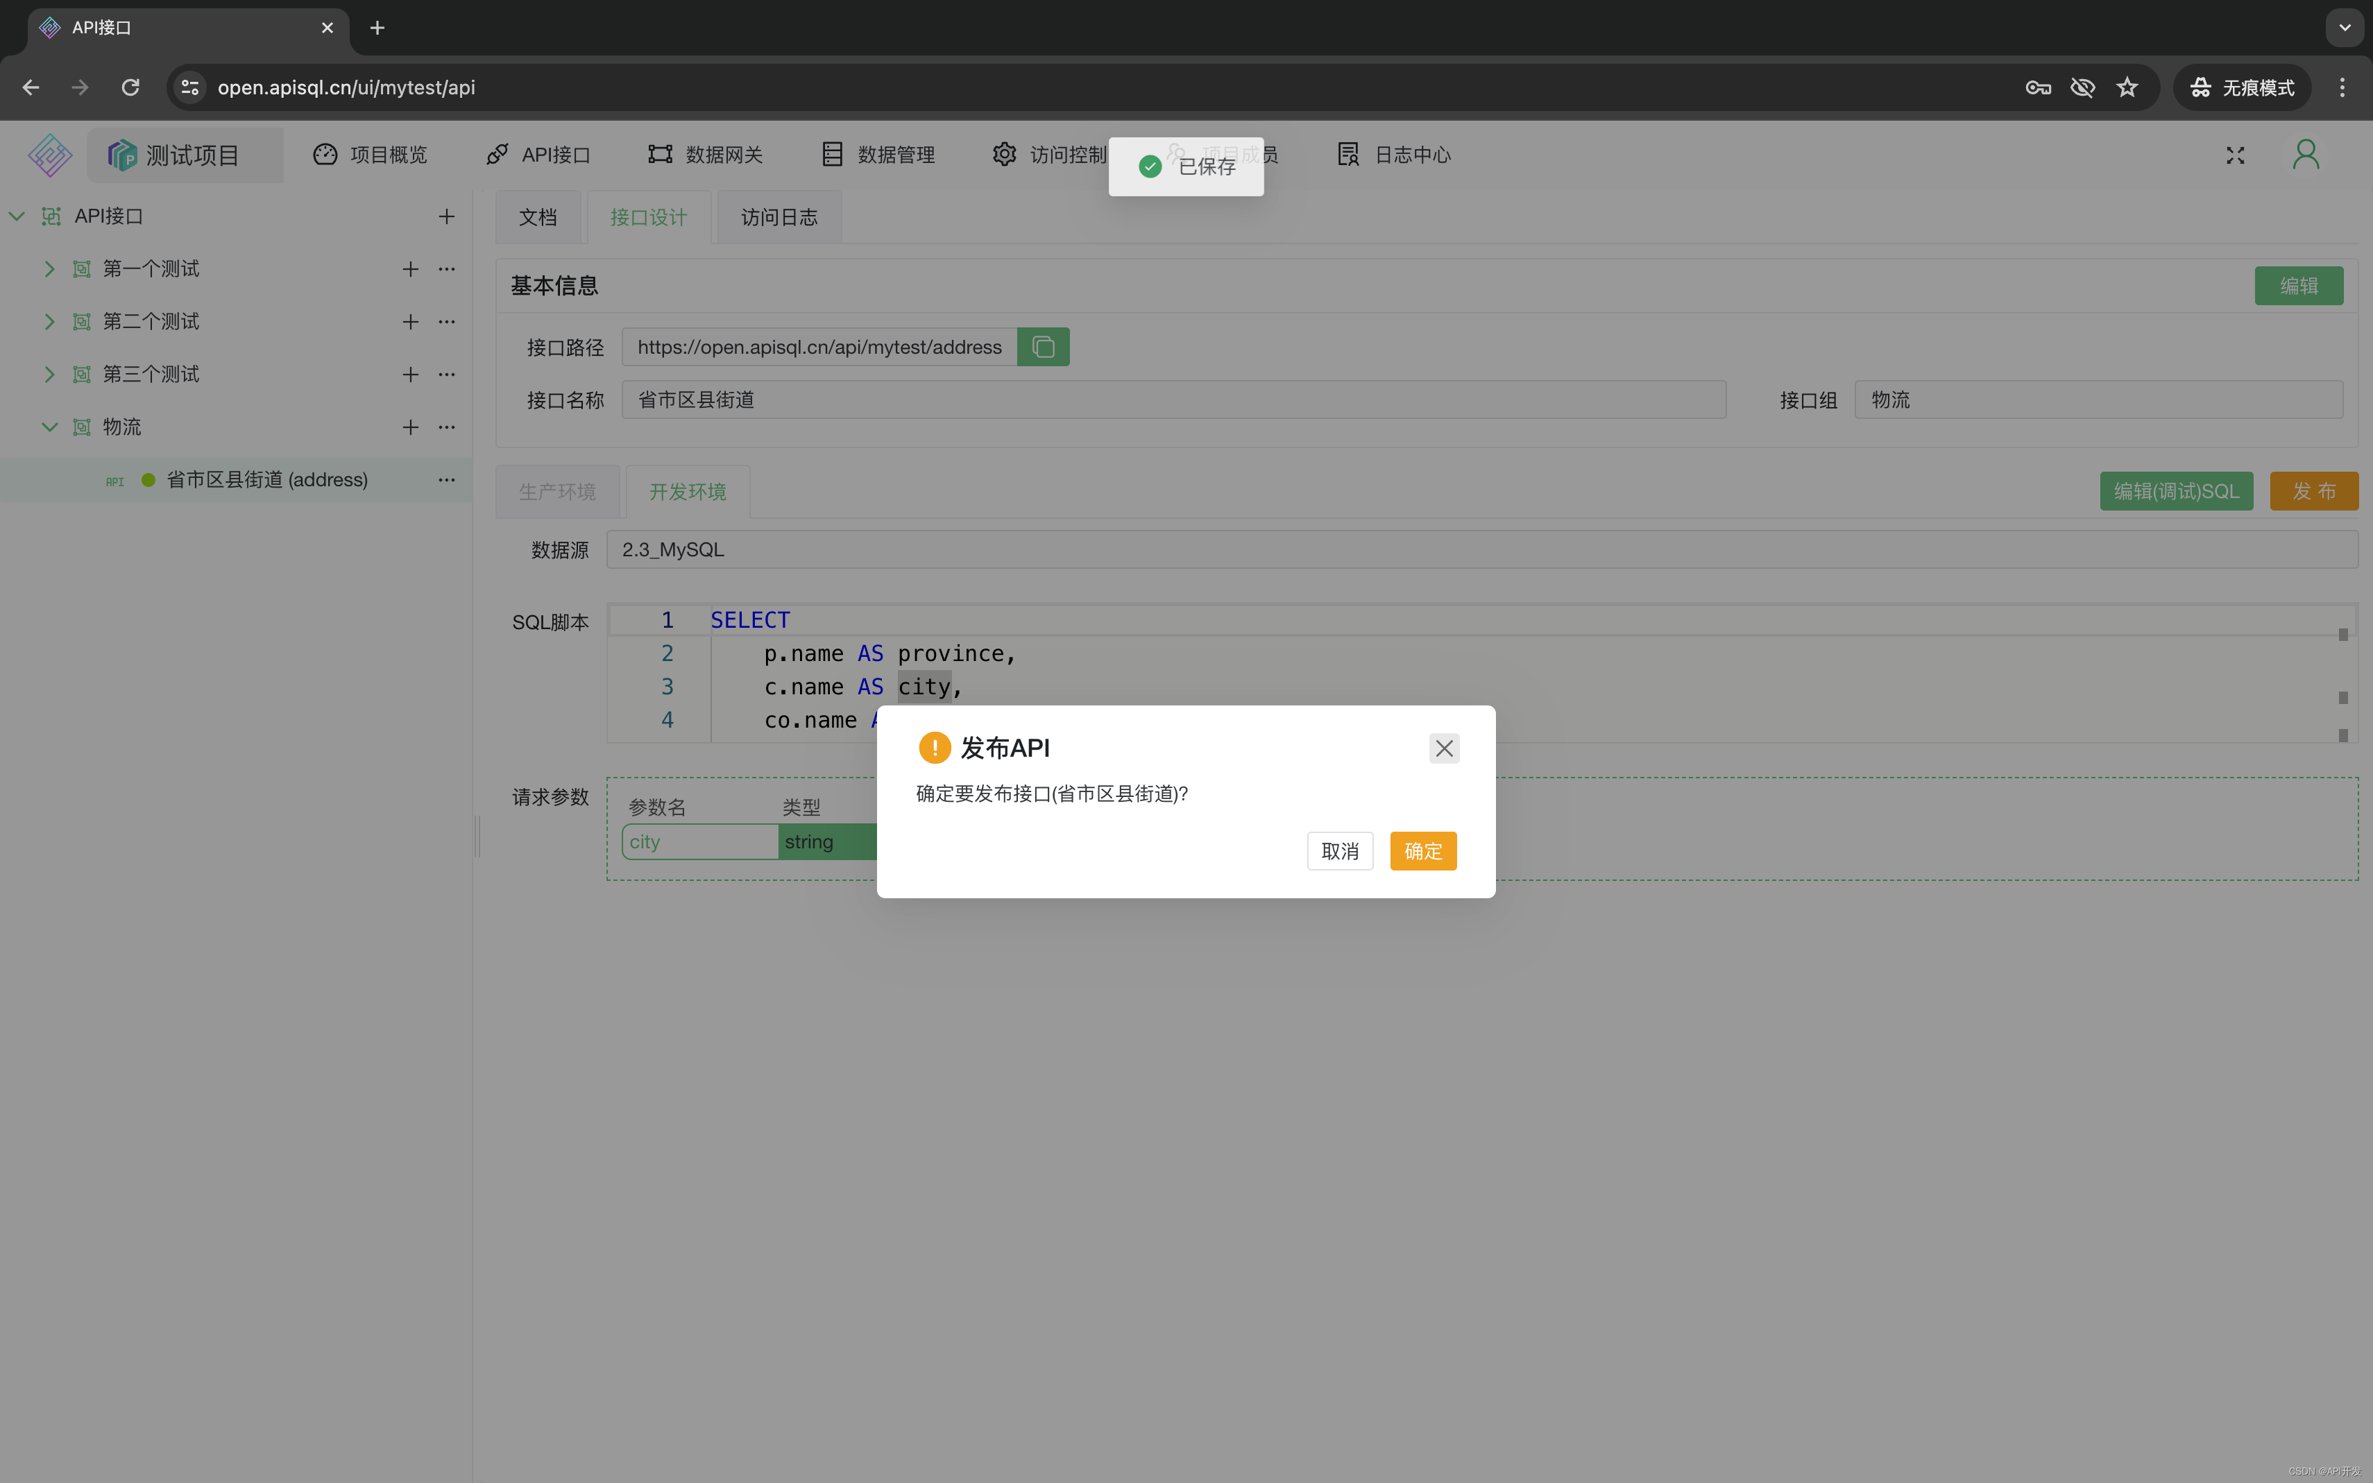Click the city parameter name field
2373x1483 pixels.
tap(699, 841)
